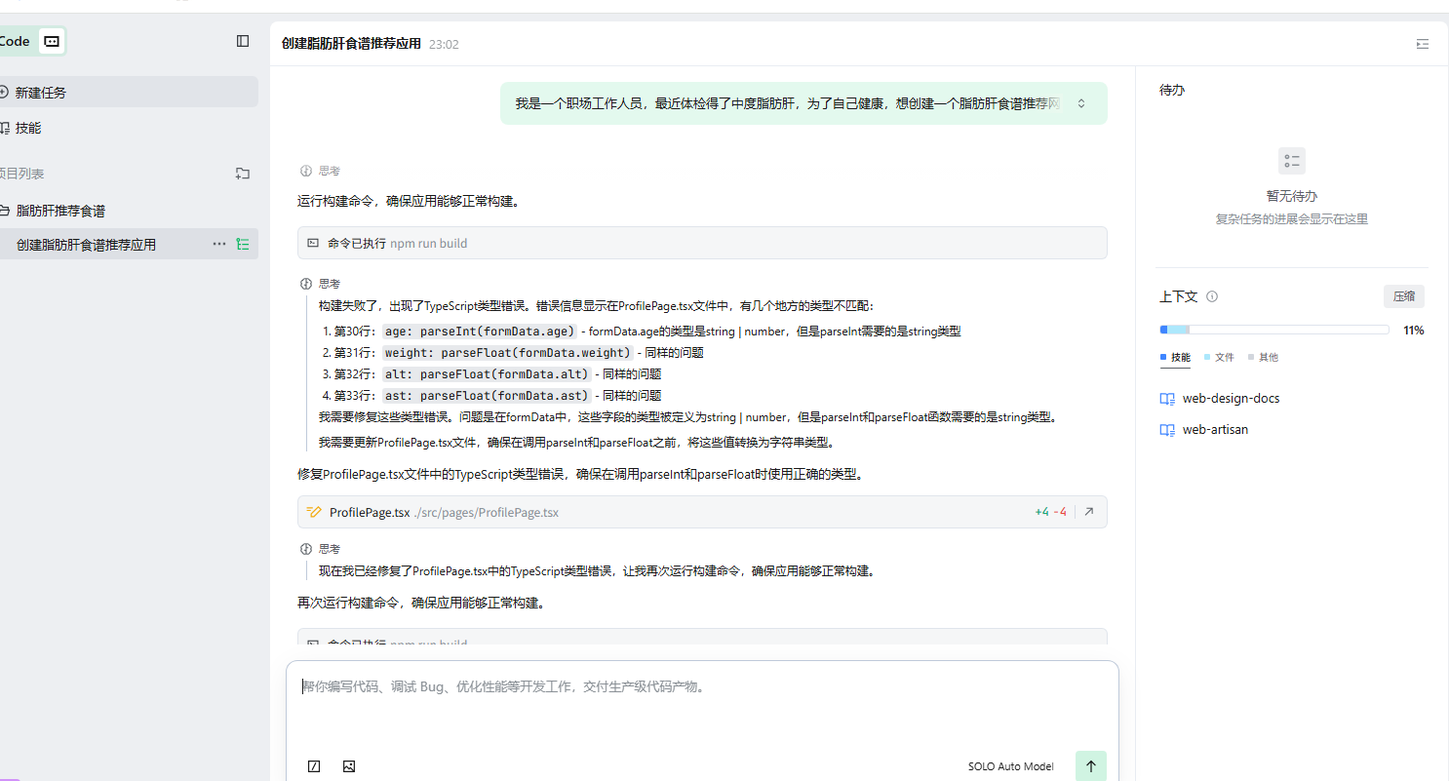Collapse the left sidebar panel icon
The height and width of the screenshot is (781, 1449).
tap(243, 41)
